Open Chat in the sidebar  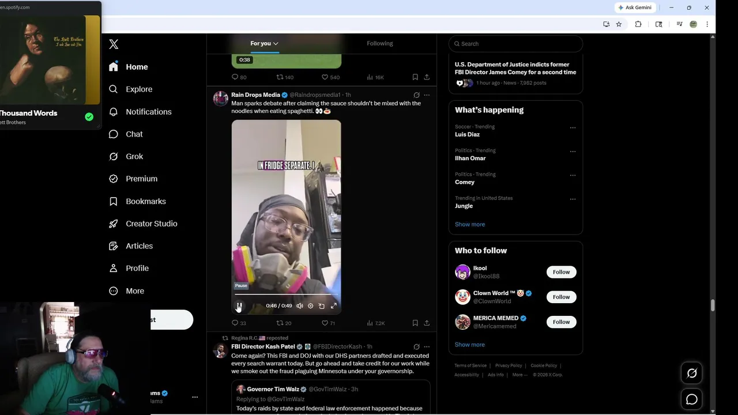(x=126, y=134)
